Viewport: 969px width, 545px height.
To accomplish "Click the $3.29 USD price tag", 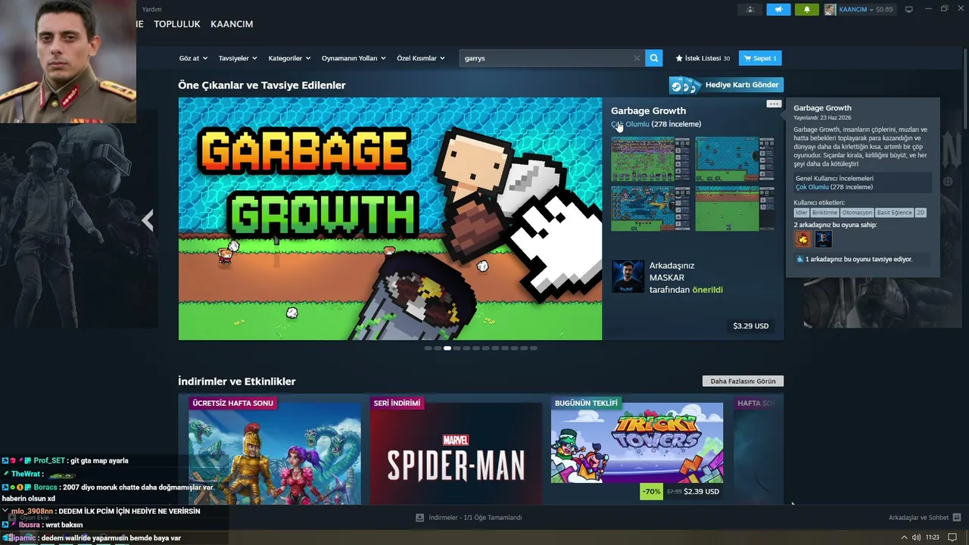I will coord(751,326).
